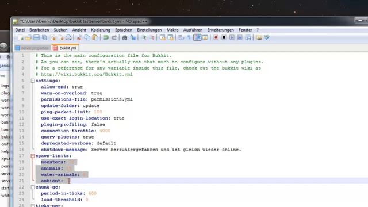The height and width of the screenshot is (207, 368).
Task: Toggle the indent guide icon
Action: coord(197,37)
